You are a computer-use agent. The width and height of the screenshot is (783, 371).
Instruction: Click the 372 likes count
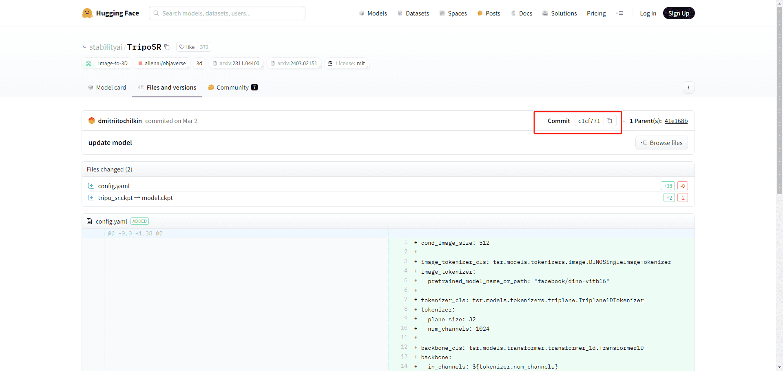tap(204, 47)
